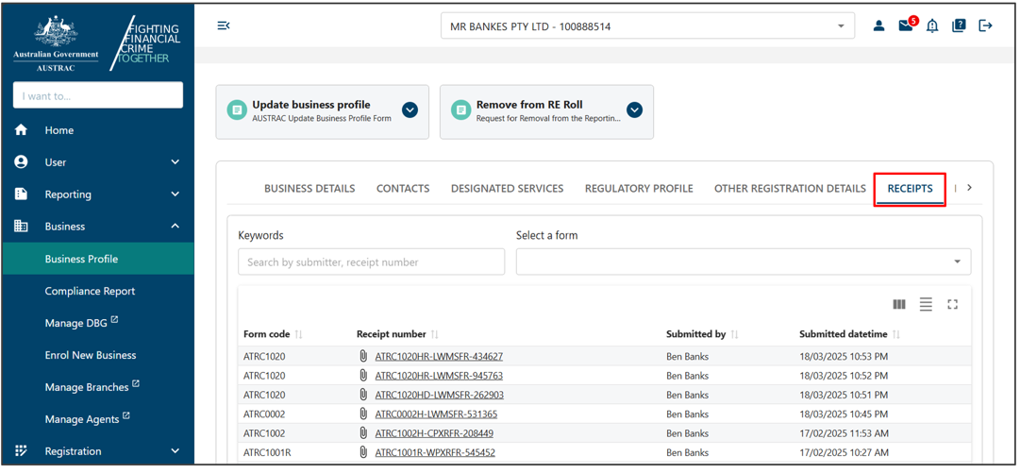Click the Reporting document icon in the sidebar
The image size is (1020, 473).
click(x=21, y=194)
